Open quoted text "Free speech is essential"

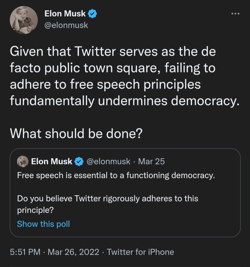click(x=116, y=175)
